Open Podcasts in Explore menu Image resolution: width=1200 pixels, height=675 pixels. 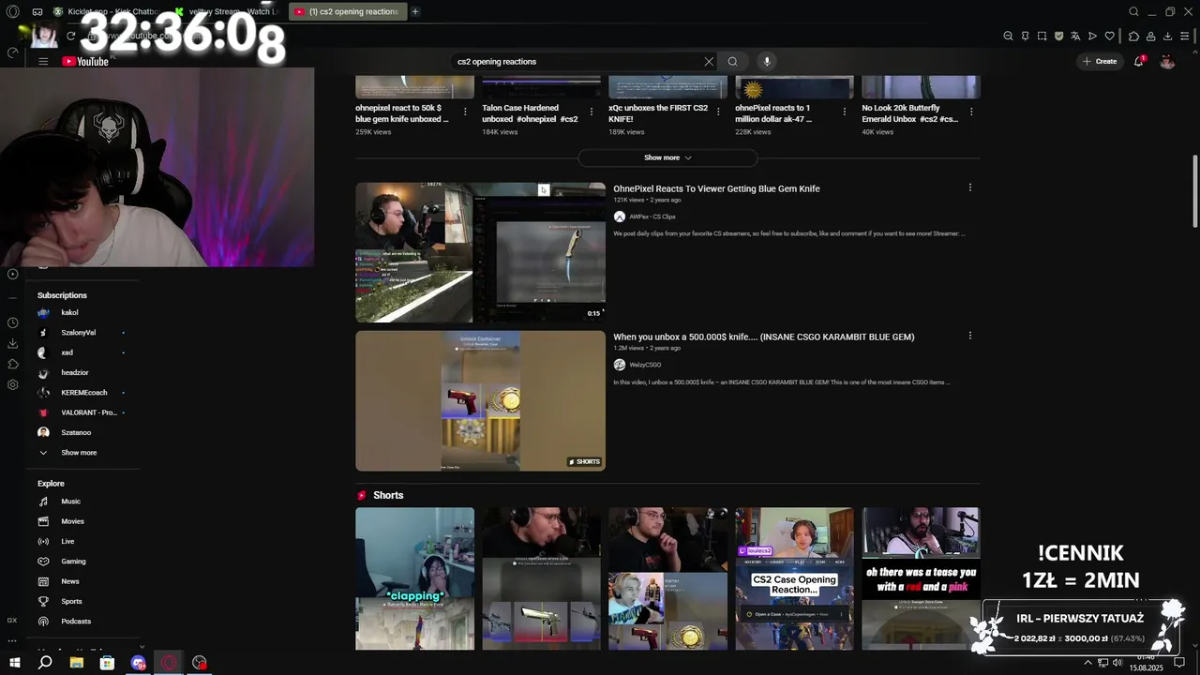(76, 622)
